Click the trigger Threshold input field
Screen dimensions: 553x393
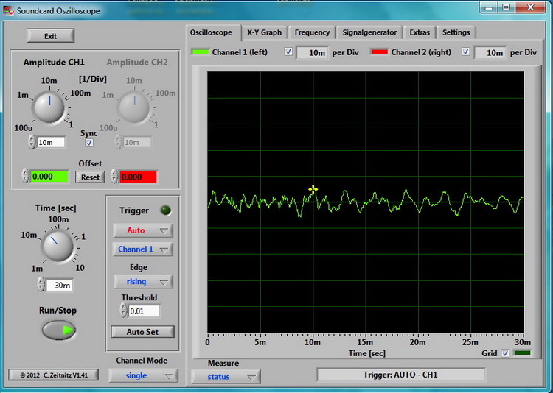click(143, 311)
